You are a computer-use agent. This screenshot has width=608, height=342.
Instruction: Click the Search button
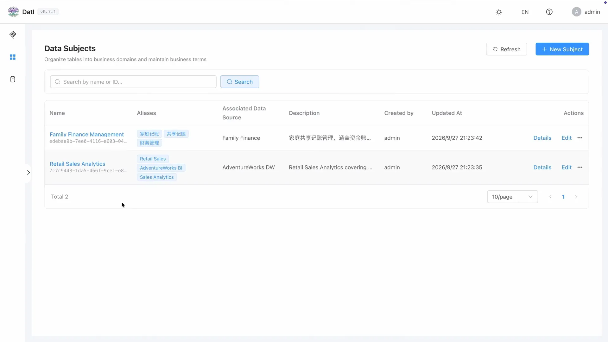click(x=239, y=82)
